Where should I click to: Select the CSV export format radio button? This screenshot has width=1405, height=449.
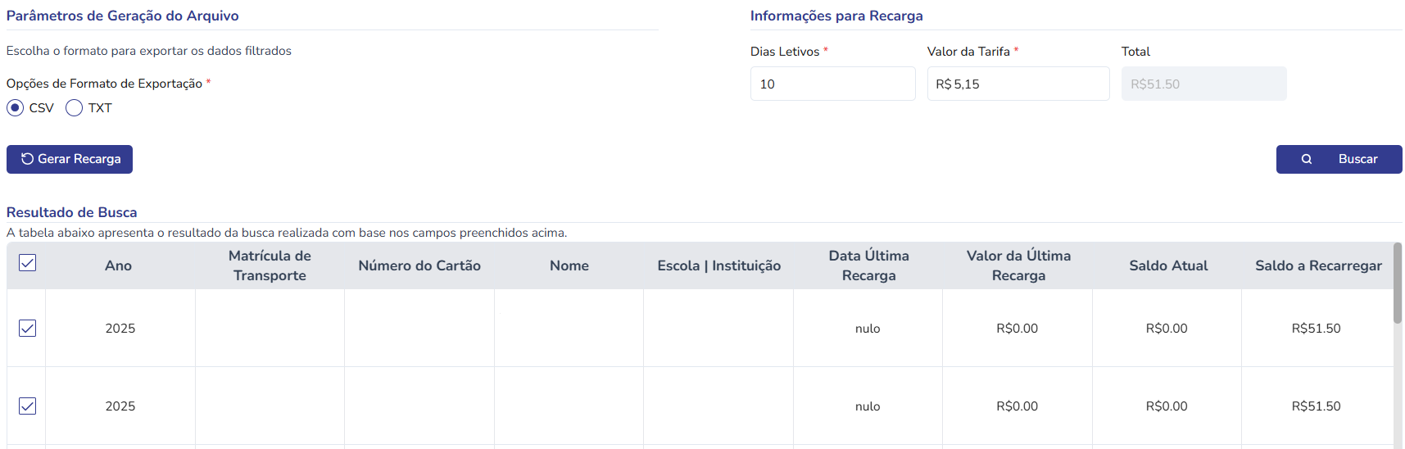15,108
